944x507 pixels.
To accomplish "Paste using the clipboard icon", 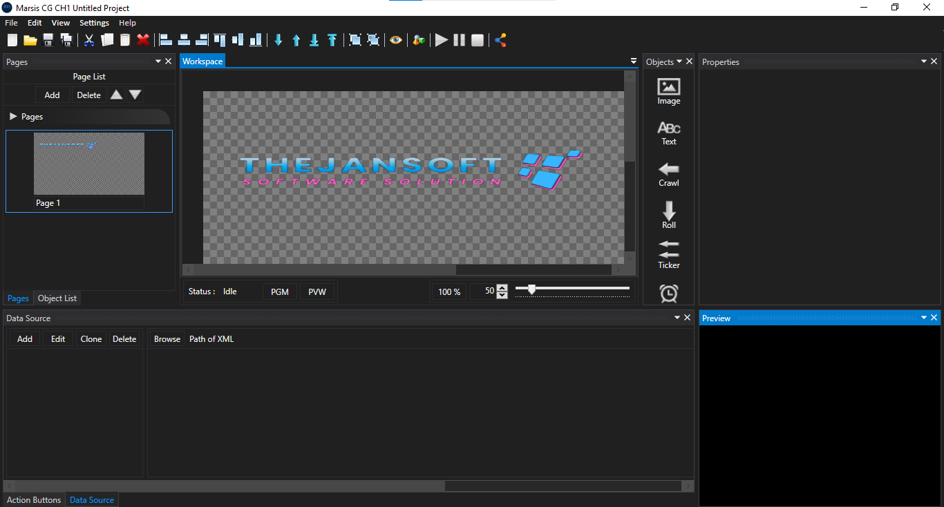I will tap(125, 40).
